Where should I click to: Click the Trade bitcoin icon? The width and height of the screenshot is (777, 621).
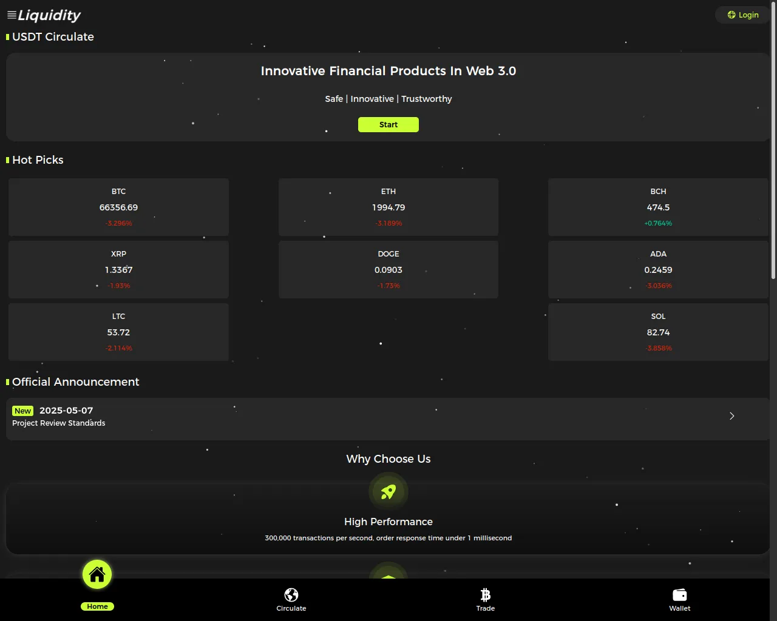tap(486, 595)
